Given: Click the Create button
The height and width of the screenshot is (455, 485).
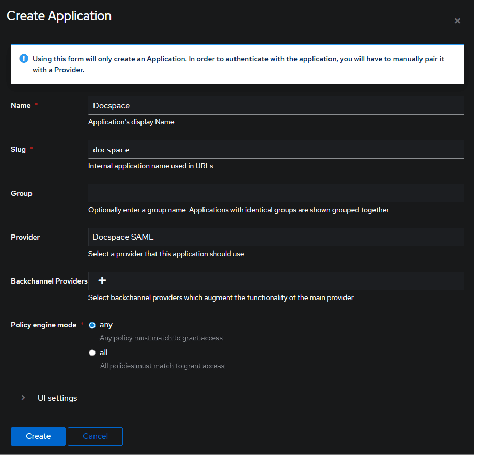Looking at the screenshot, I should point(38,436).
